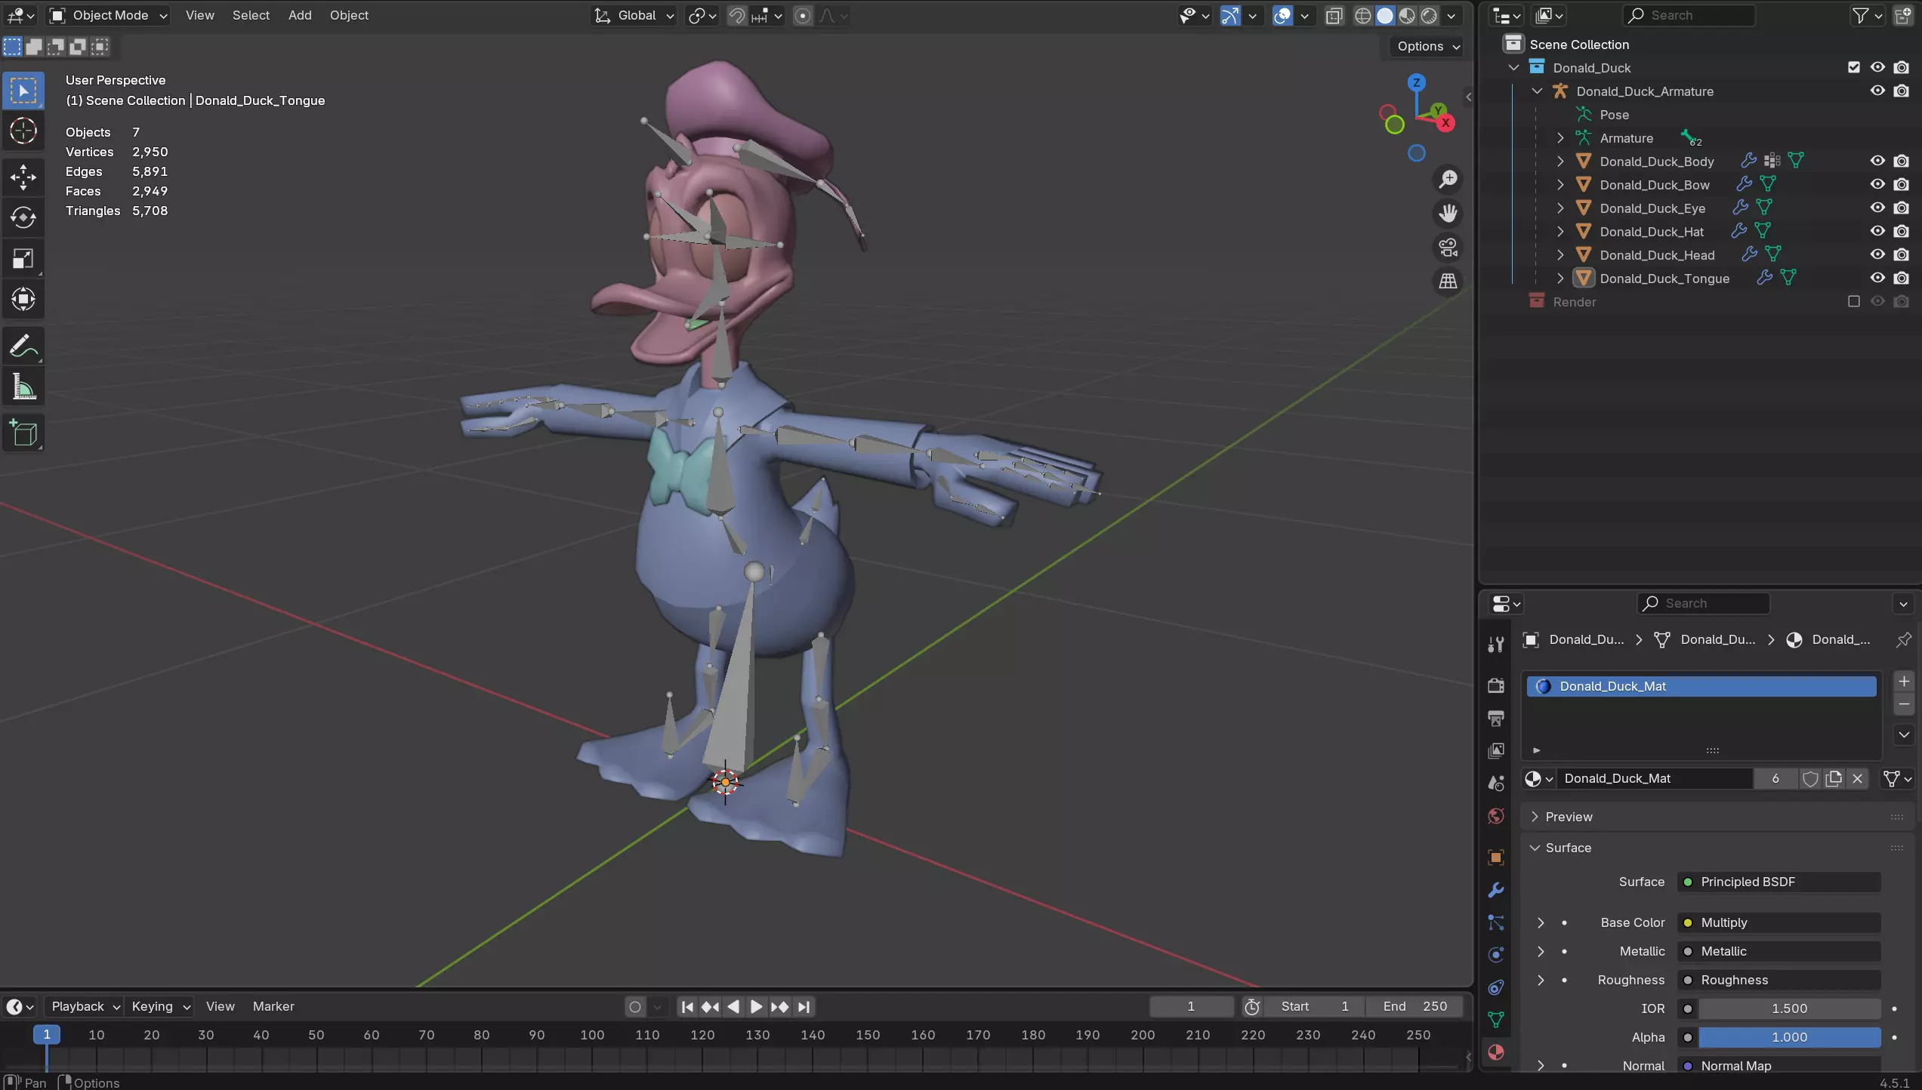Select the Rotate tool
Screen dimensions: 1922x1090
tap(23, 218)
